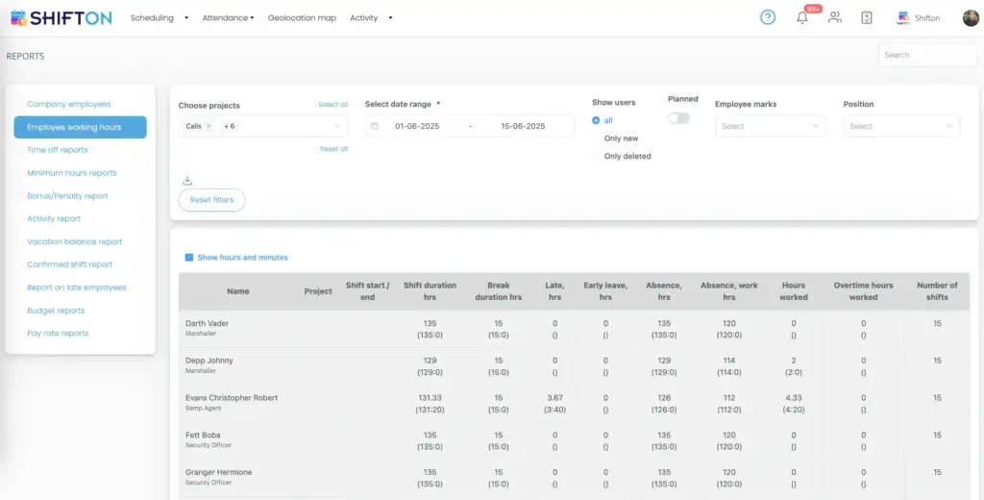Open the Attendance menu

(x=228, y=18)
